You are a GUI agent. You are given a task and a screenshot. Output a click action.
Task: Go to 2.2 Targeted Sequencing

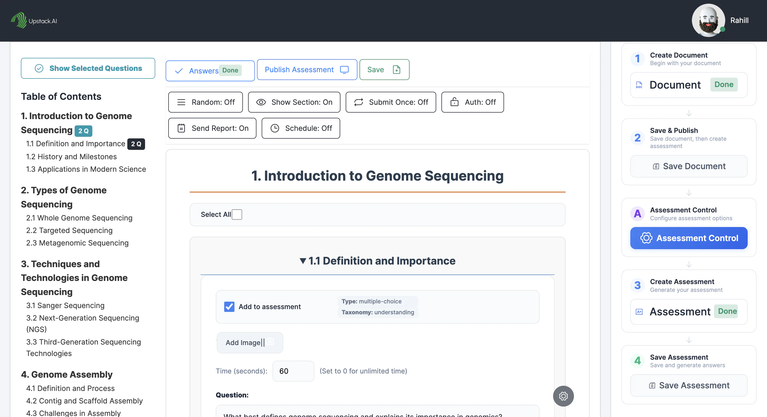pyautogui.click(x=69, y=230)
